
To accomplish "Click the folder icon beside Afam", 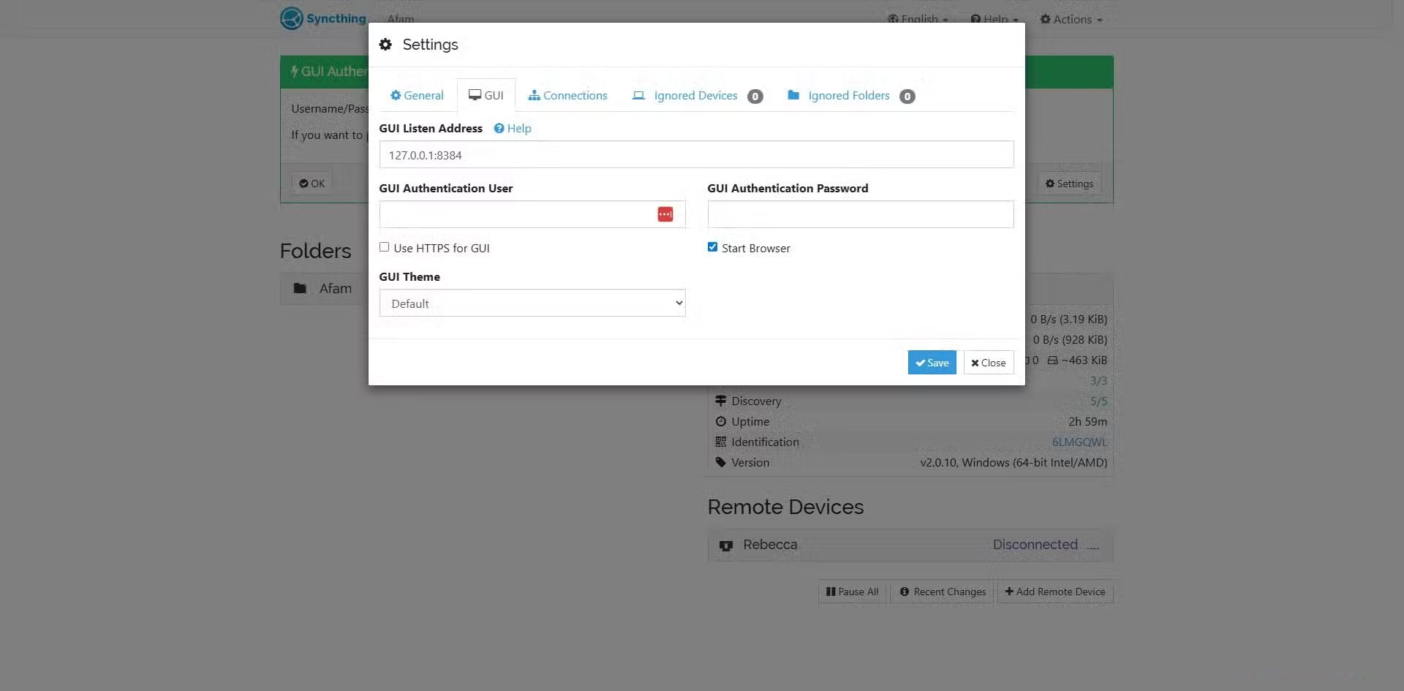I will [x=300, y=288].
